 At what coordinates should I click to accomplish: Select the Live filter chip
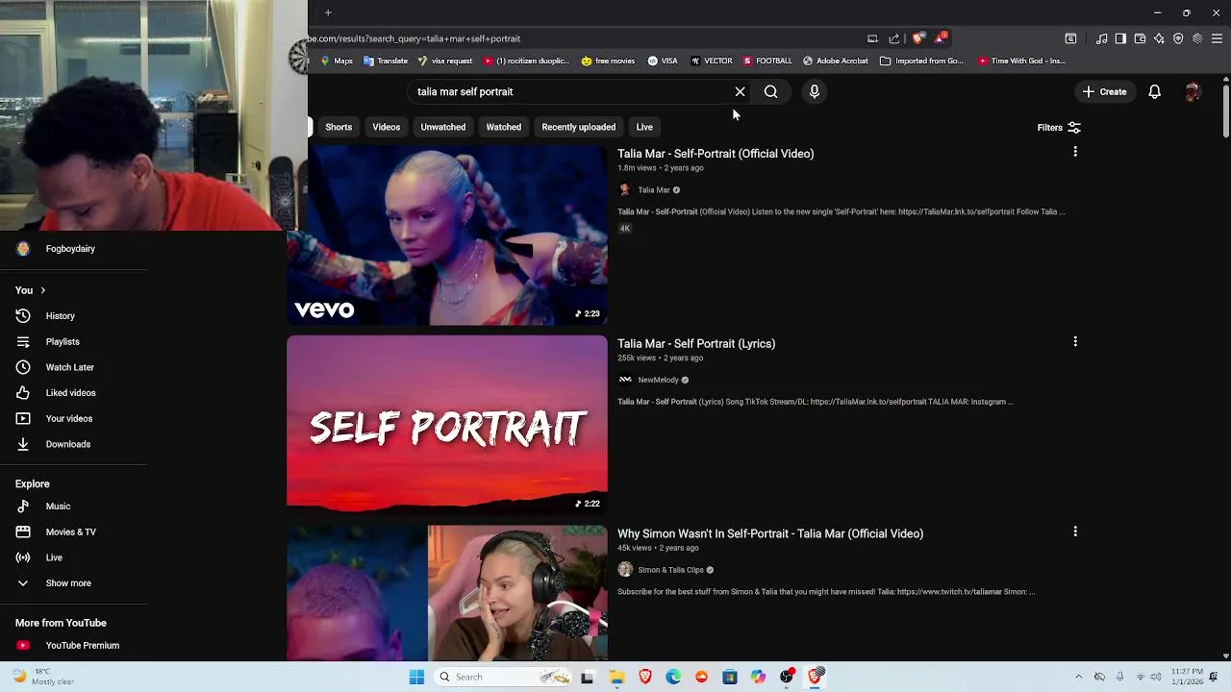(x=644, y=127)
